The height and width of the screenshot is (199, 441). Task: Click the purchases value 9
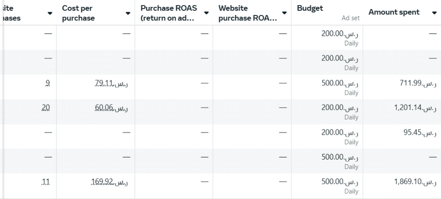click(x=47, y=83)
